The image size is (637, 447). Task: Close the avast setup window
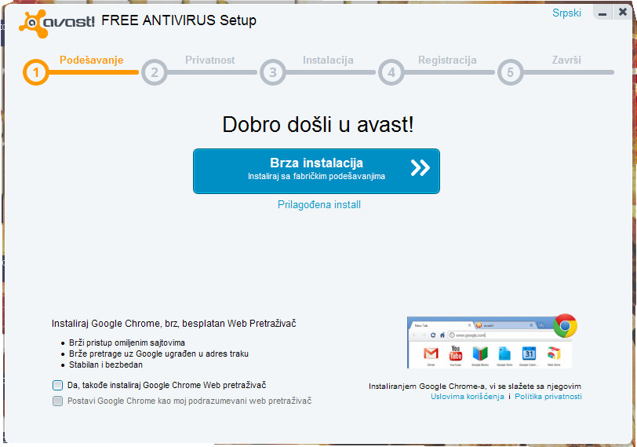623,13
